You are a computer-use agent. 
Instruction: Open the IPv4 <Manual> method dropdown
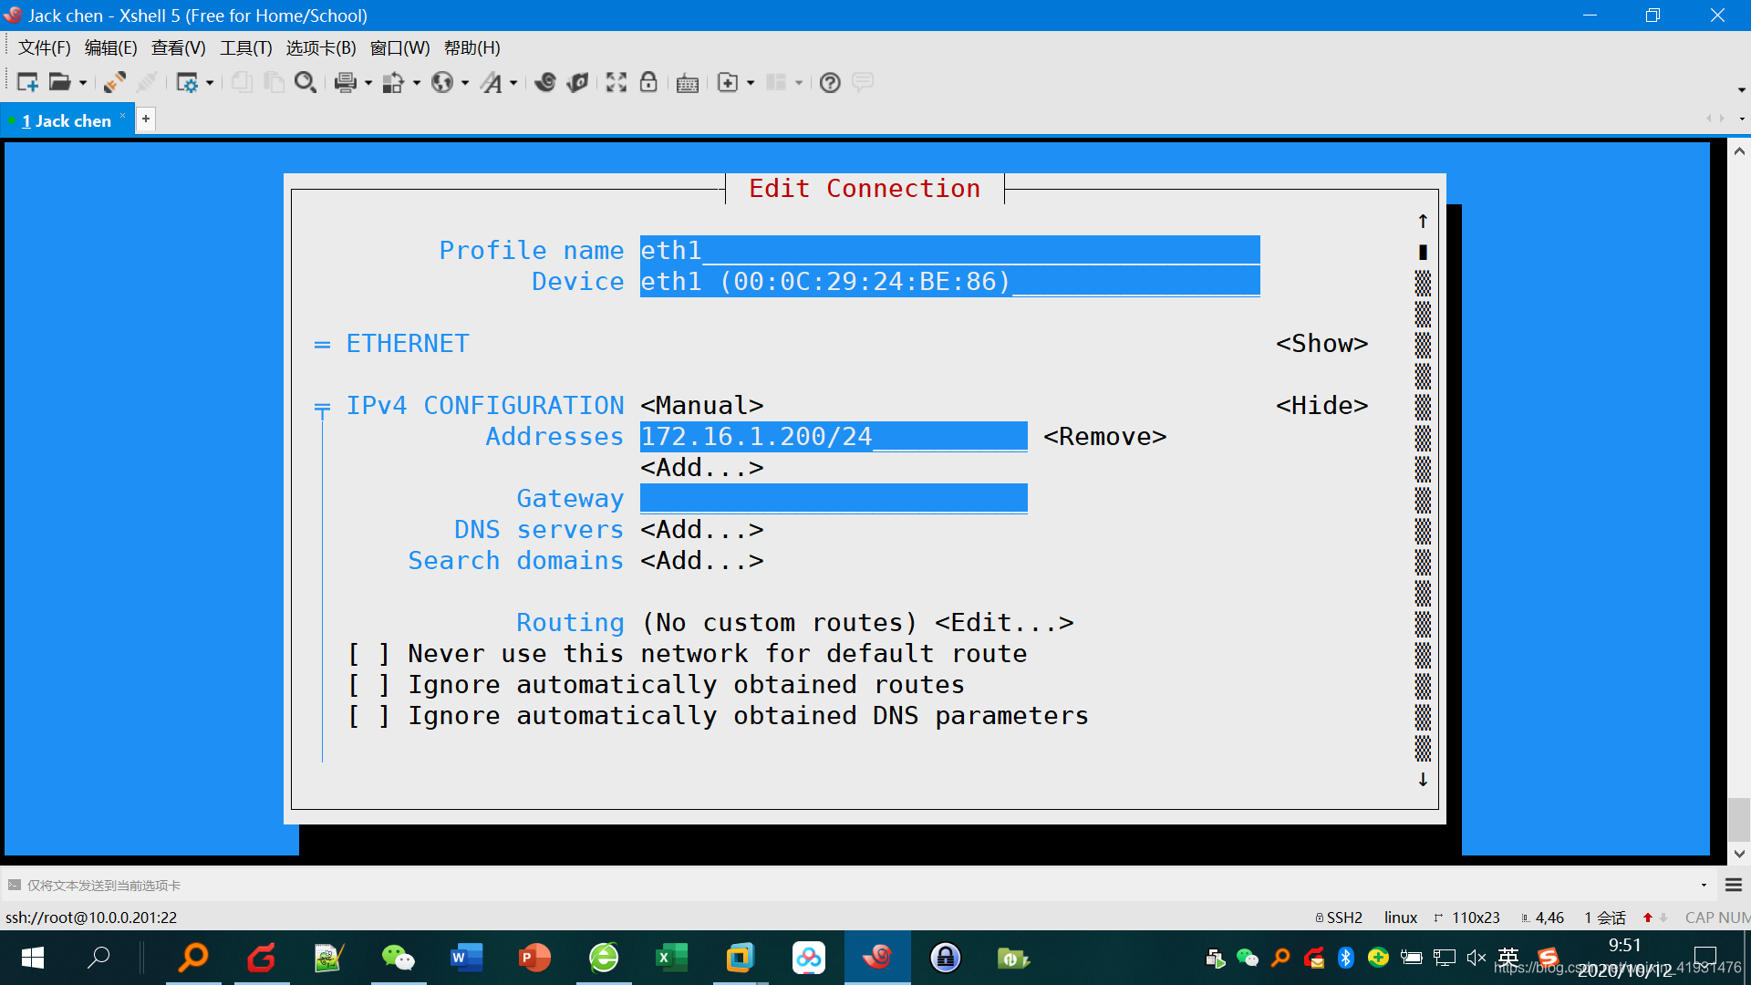[x=701, y=406]
